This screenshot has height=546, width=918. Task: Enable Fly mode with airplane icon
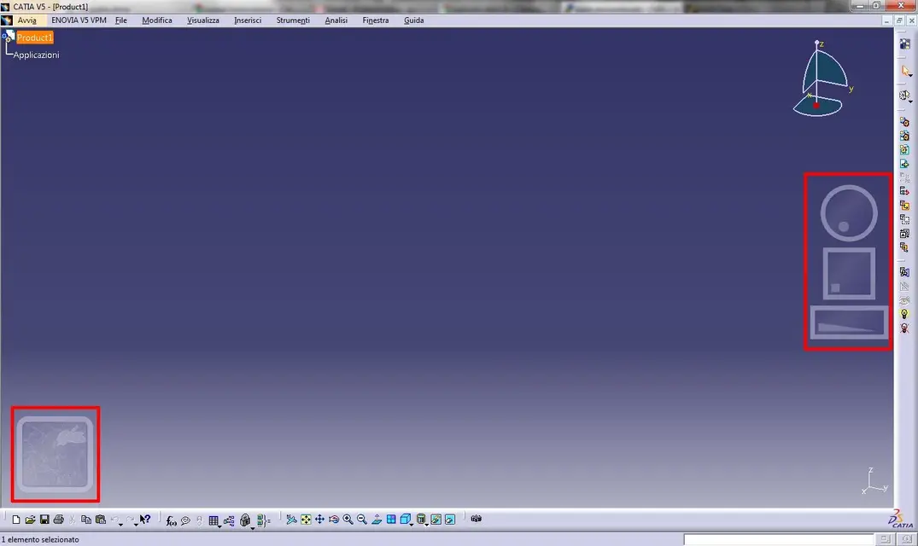click(291, 519)
